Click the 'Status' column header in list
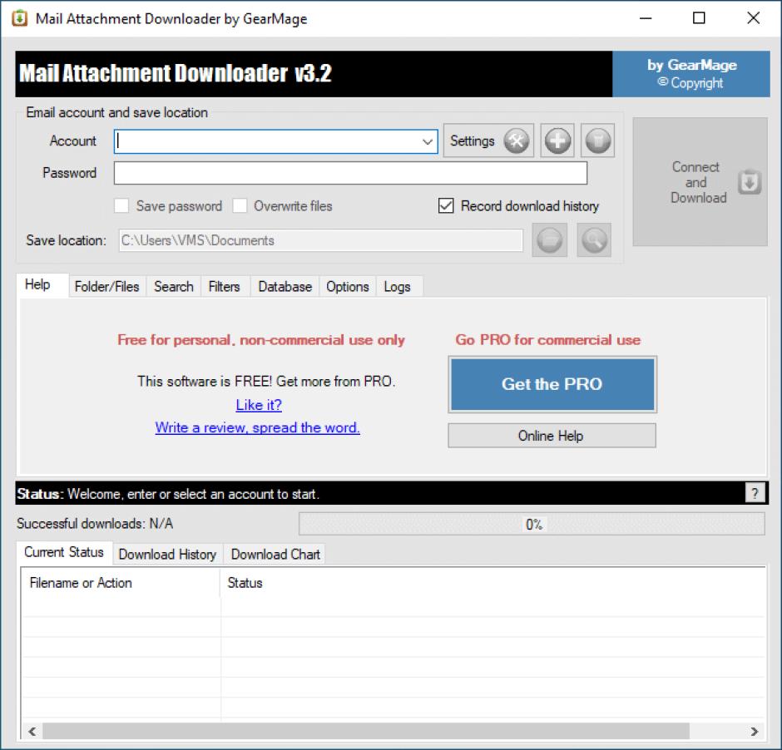 pyautogui.click(x=492, y=583)
